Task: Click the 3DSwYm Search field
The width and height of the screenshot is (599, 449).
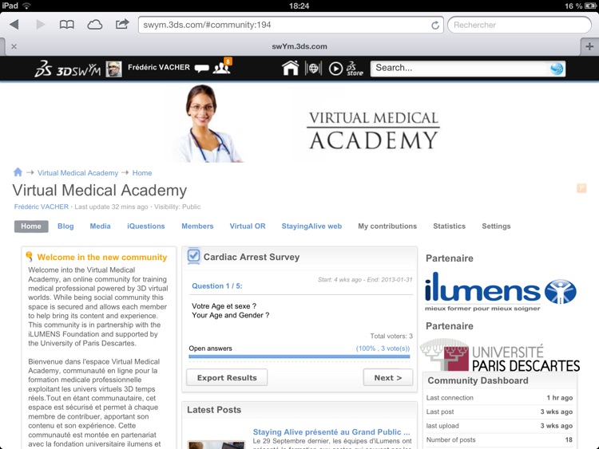Action: [458, 69]
